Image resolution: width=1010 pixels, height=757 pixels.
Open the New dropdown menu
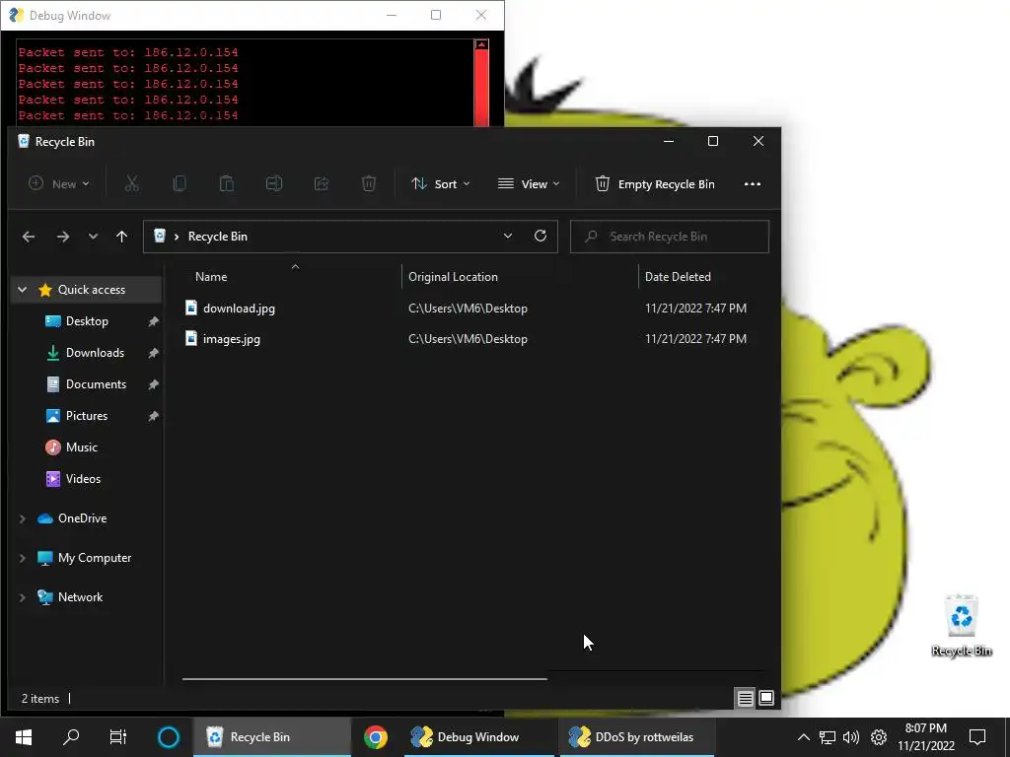point(59,184)
